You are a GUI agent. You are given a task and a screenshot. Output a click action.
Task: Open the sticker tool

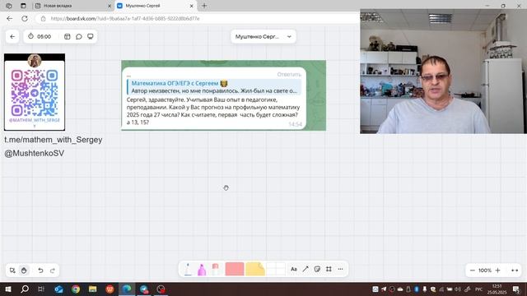[317, 269]
